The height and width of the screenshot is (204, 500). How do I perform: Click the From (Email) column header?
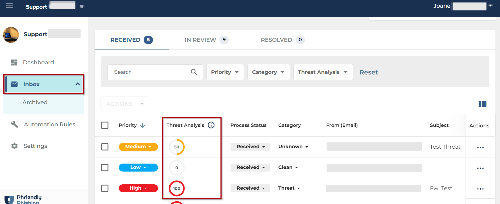pyautogui.click(x=342, y=125)
